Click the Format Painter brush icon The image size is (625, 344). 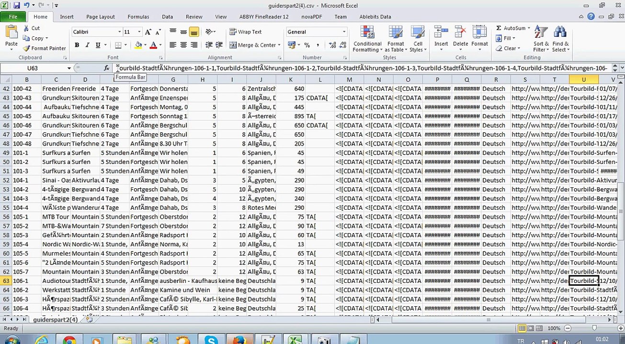26,48
